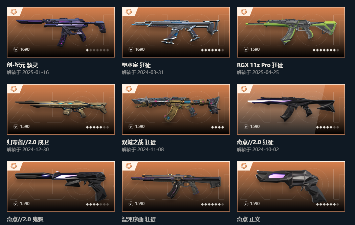Image resolution: width=355 pixels, height=225 pixels.
Task: Click the badge icon on 创•纪元 骇灵 card
Action: pos(14,12)
